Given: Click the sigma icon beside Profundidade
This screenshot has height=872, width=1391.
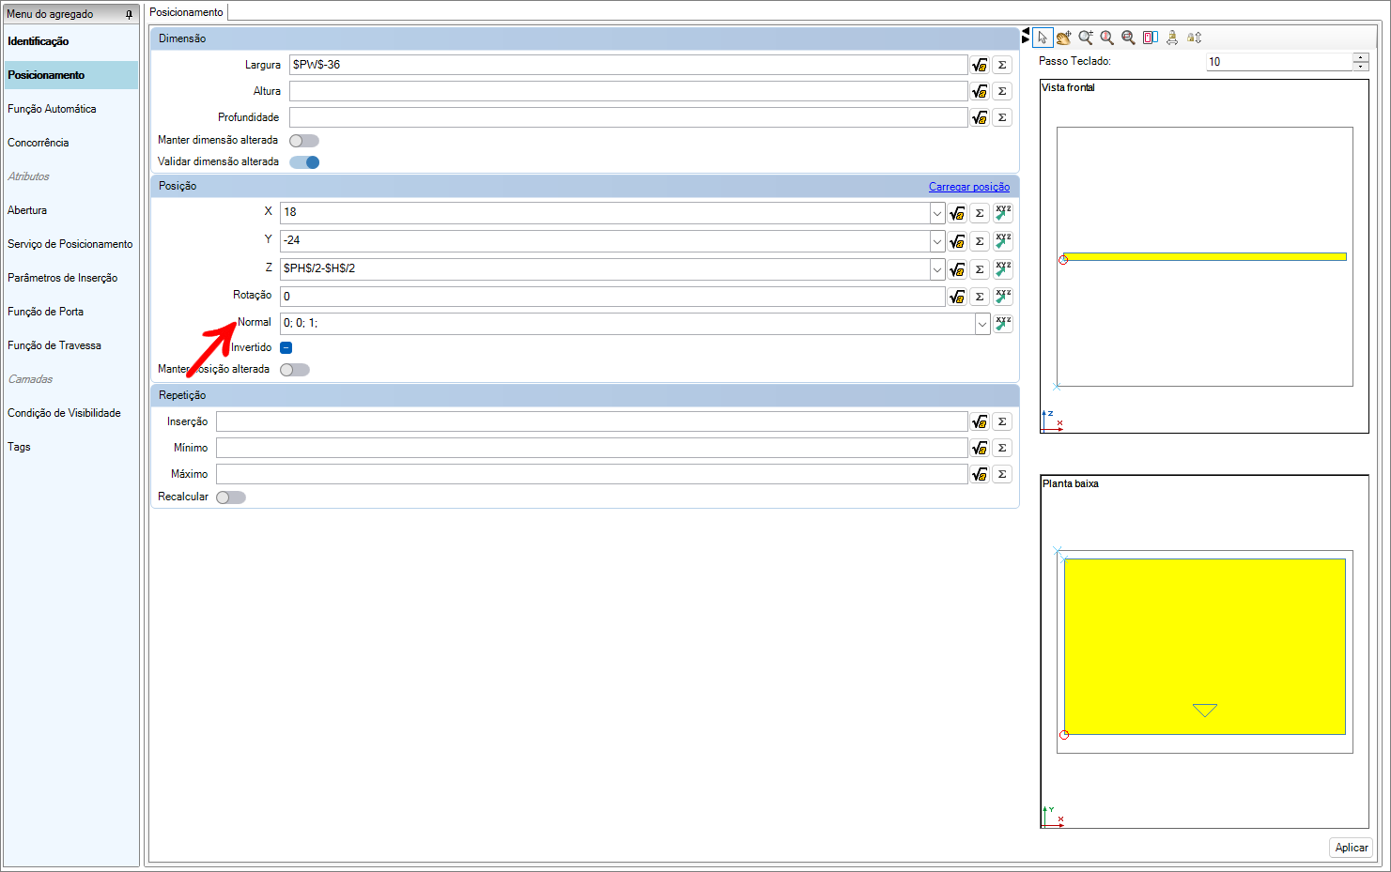Looking at the screenshot, I should coord(1002,117).
